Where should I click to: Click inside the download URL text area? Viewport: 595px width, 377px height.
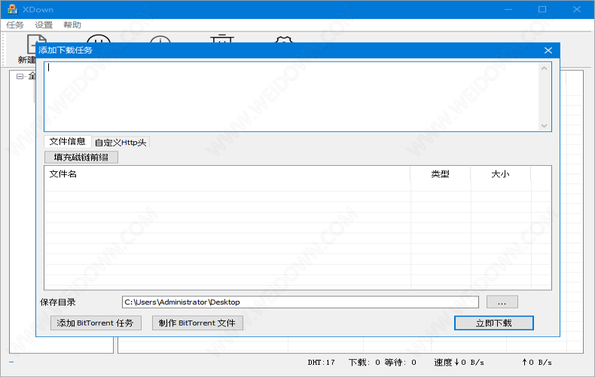(291, 97)
